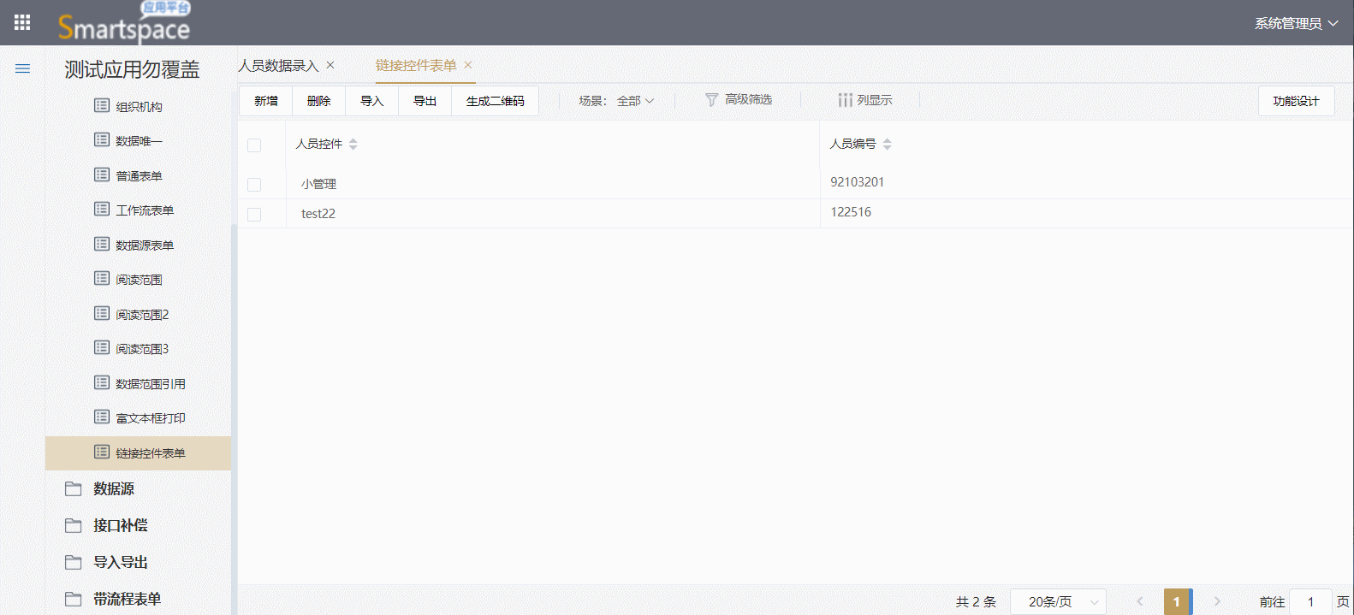Click the folder icon for 接口补偿

pyautogui.click(x=74, y=525)
